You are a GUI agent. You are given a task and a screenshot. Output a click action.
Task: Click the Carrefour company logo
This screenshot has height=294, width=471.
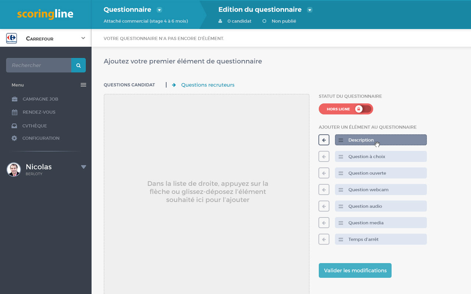[11, 38]
